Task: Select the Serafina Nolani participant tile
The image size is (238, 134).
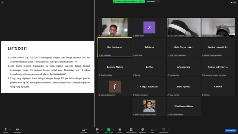Action: pyautogui.click(x=115, y=67)
